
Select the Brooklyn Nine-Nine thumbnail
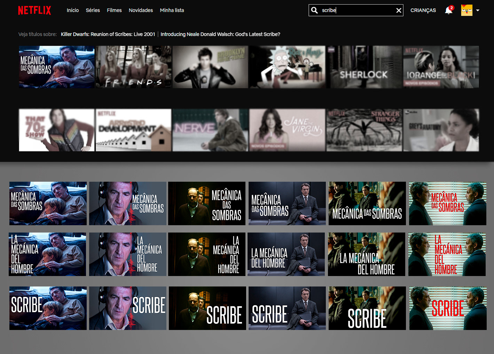[x=211, y=67]
